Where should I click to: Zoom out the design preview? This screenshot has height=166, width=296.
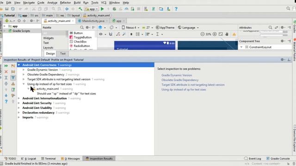pyautogui.click(x=203, y=34)
